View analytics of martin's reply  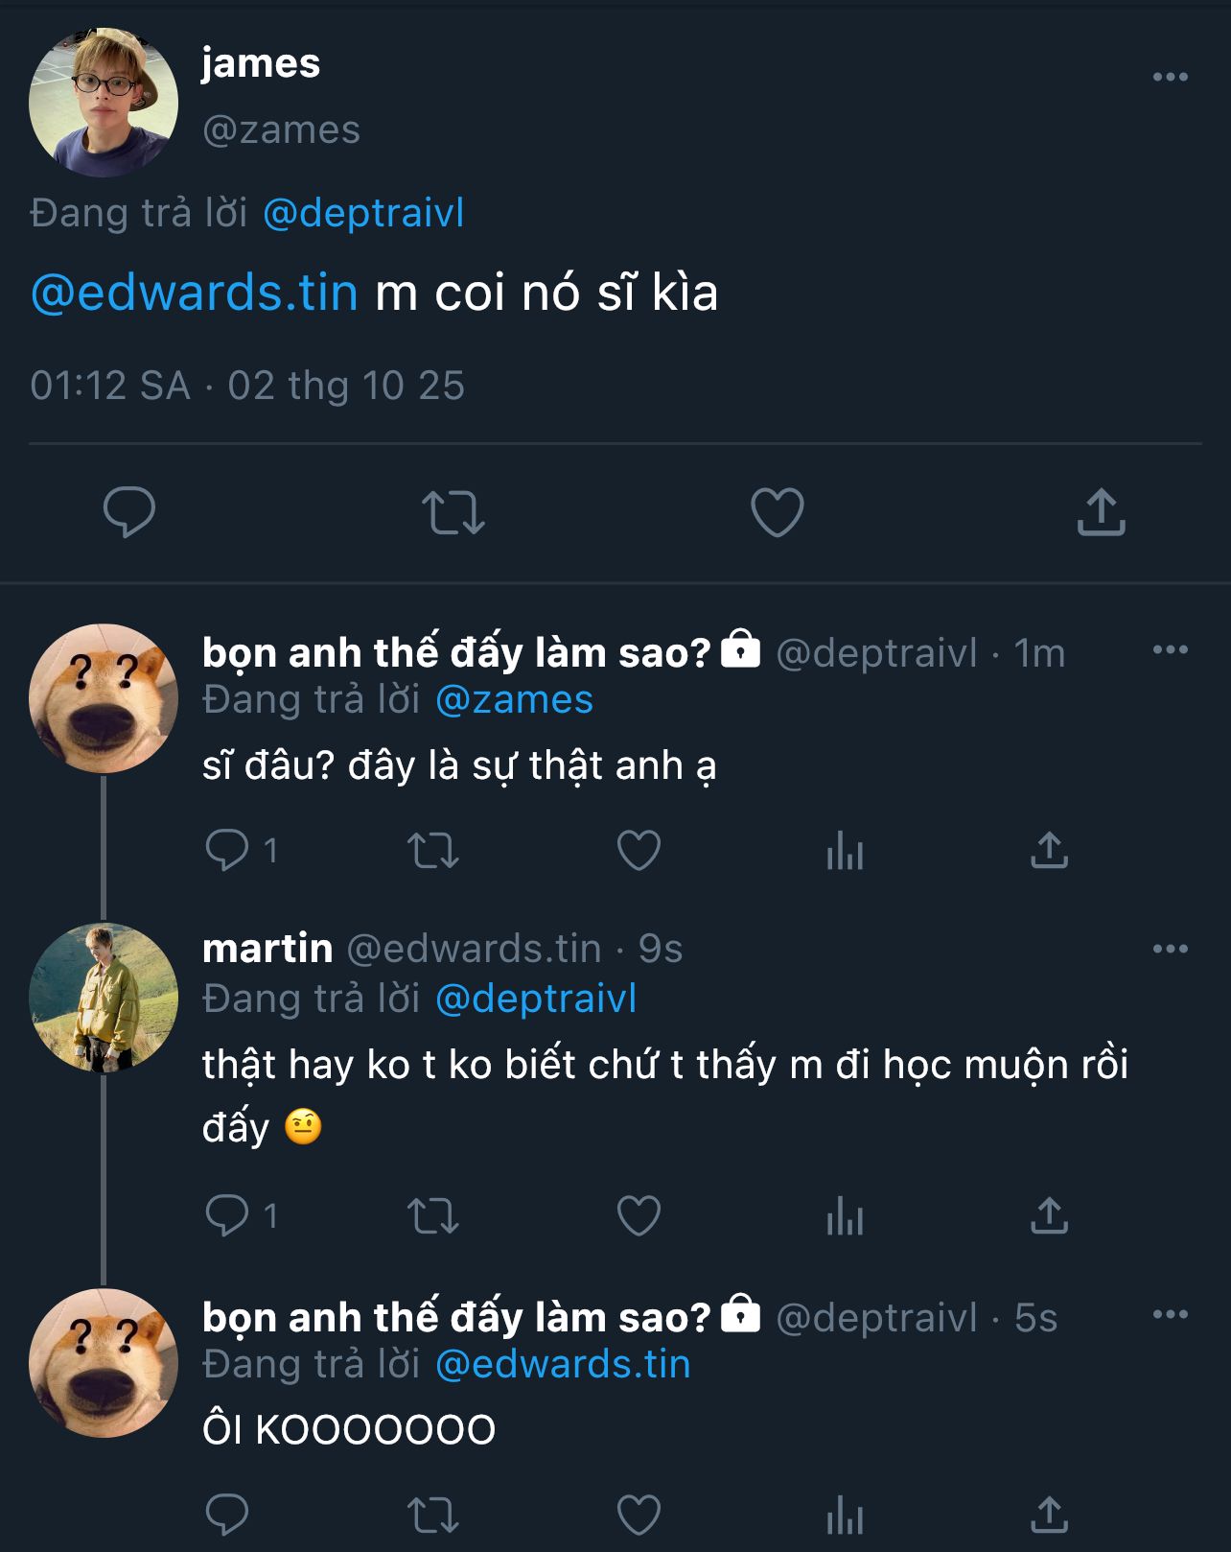[845, 1216]
